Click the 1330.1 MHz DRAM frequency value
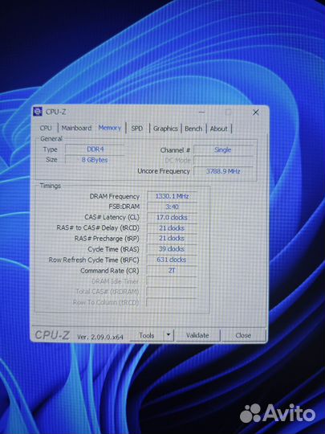 point(173,196)
